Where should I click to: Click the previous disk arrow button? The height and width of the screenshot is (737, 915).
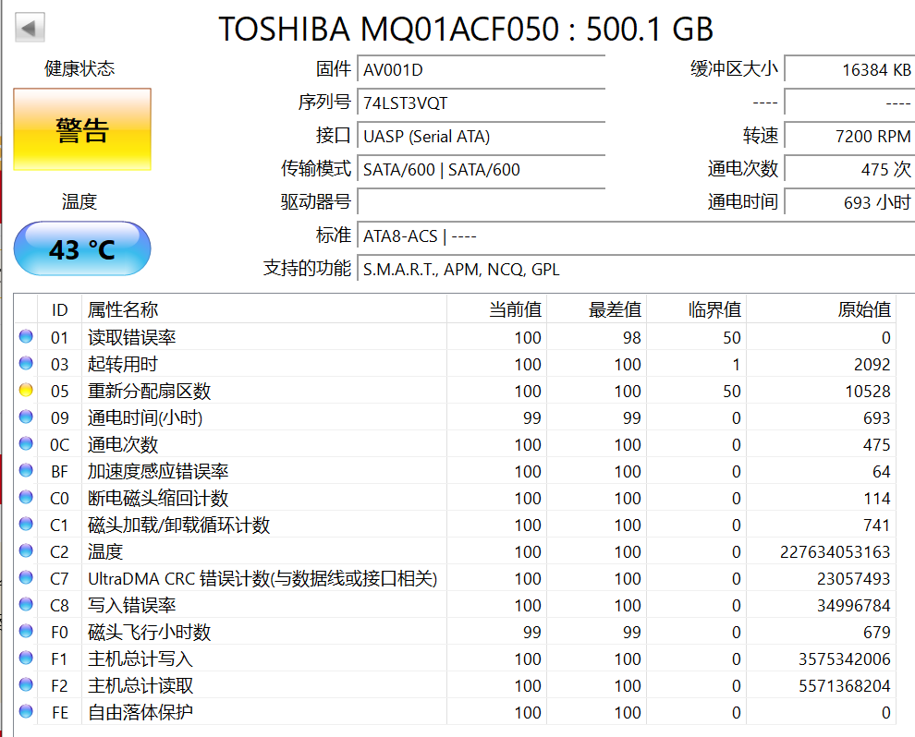tap(30, 29)
